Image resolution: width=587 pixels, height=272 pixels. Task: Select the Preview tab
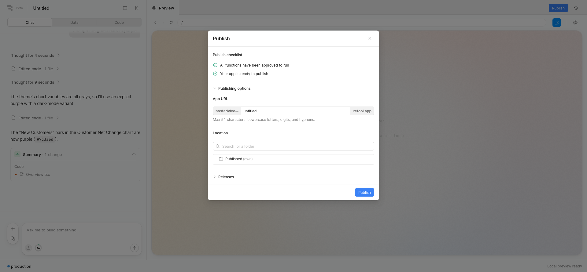click(163, 8)
